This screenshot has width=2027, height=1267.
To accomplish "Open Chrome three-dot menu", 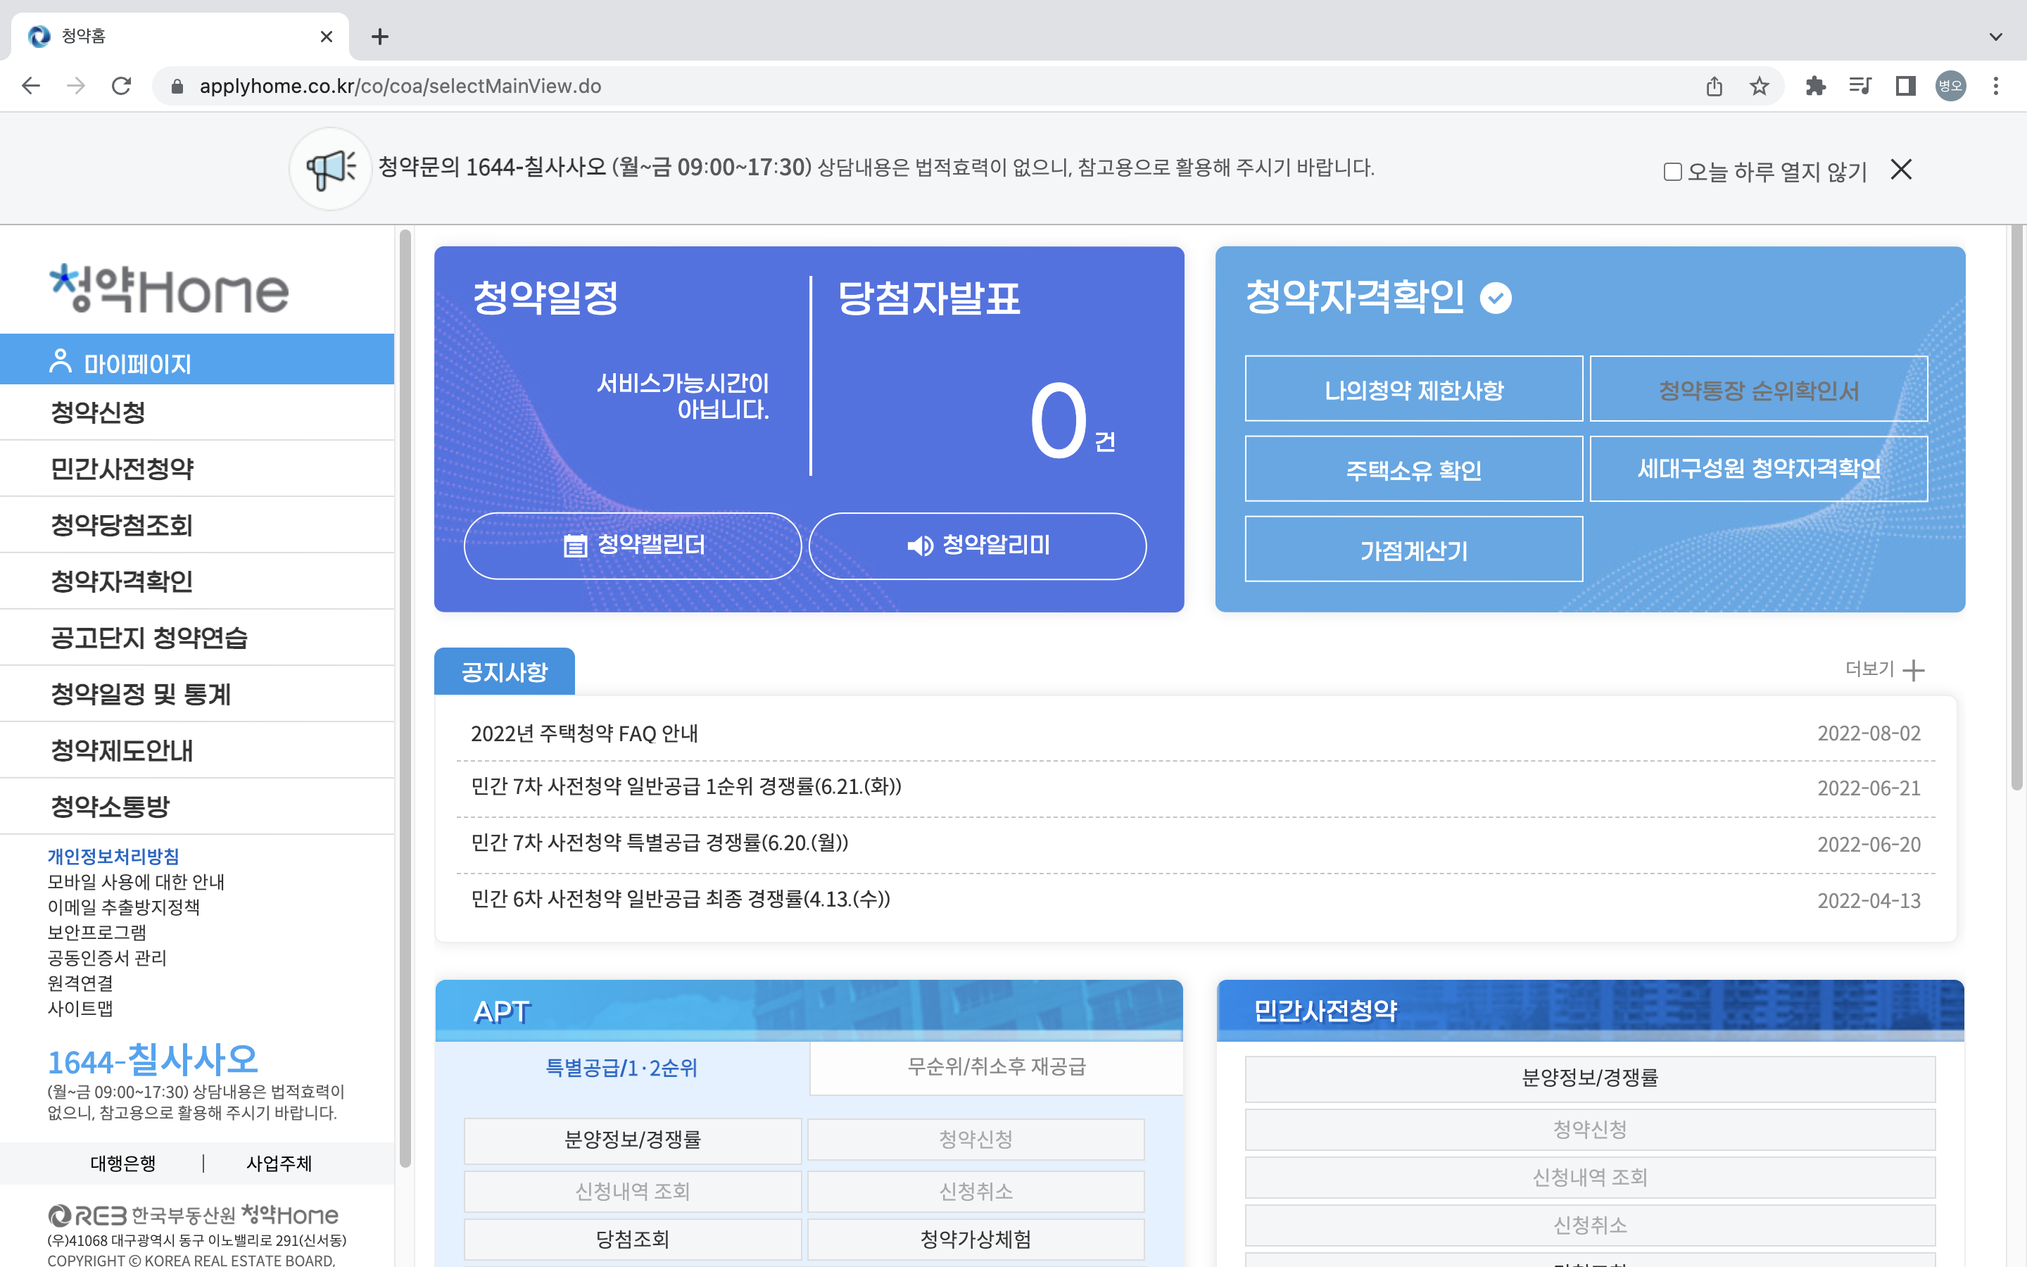I will point(1996,87).
